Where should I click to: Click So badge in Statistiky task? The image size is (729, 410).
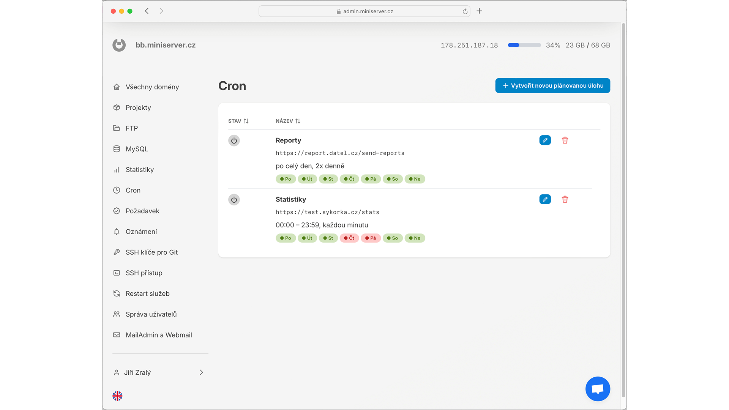click(393, 238)
